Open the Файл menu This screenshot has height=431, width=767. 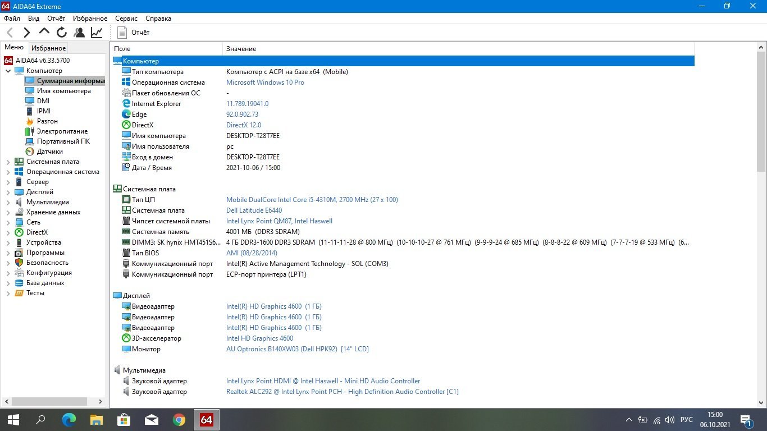click(x=12, y=19)
